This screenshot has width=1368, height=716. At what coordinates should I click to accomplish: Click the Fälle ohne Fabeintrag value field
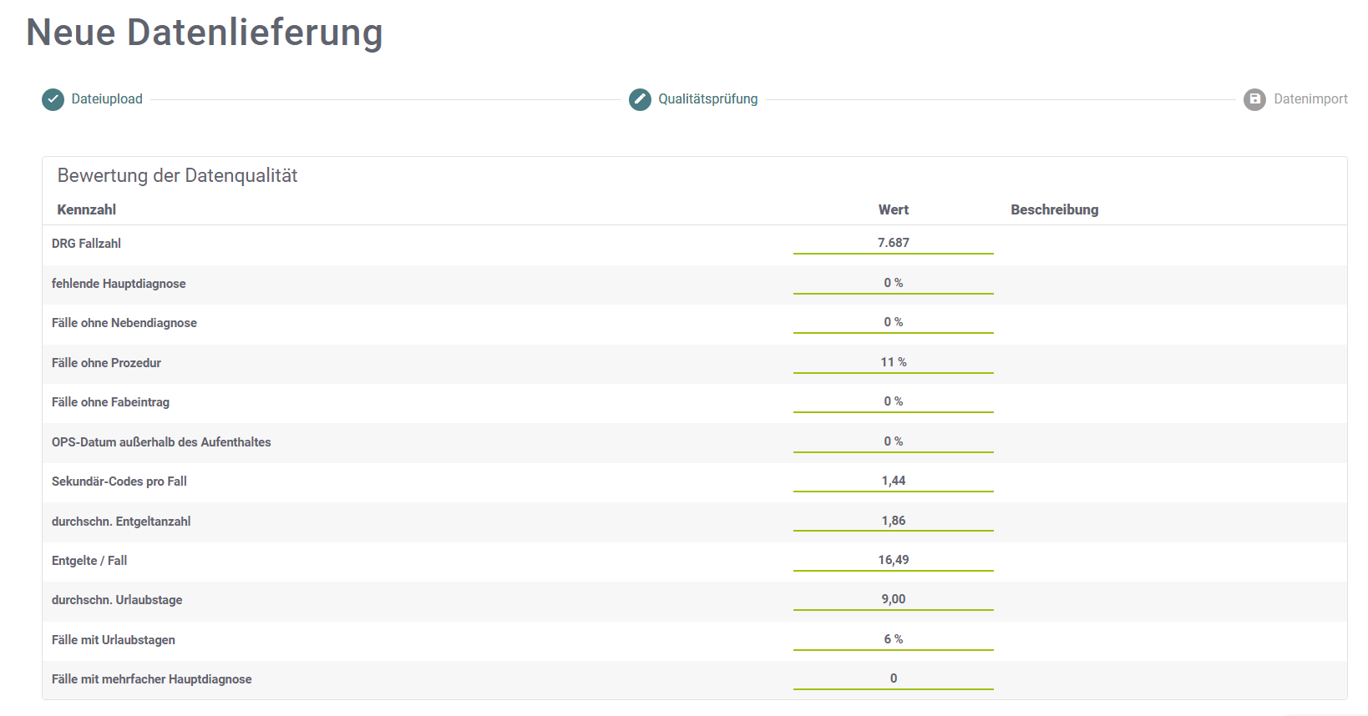(x=893, y=401)
